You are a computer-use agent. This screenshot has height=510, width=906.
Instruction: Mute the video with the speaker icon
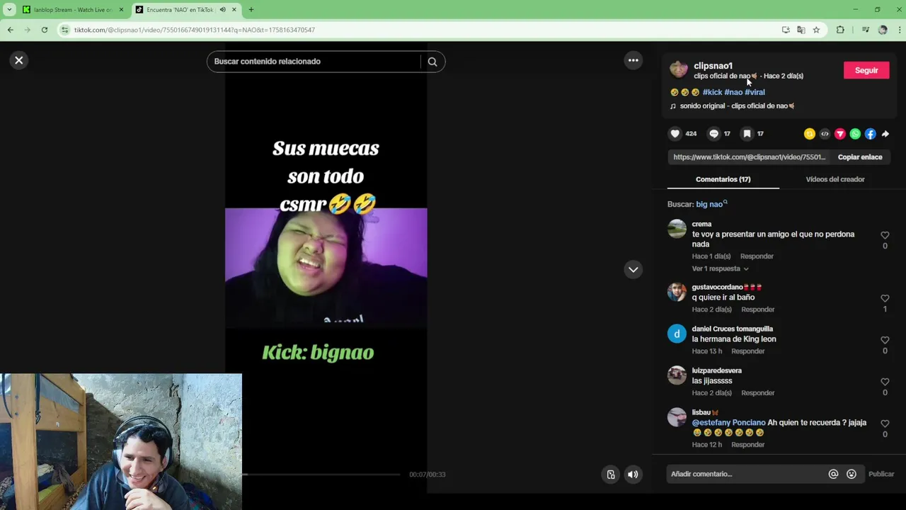[x=633, y=475]
